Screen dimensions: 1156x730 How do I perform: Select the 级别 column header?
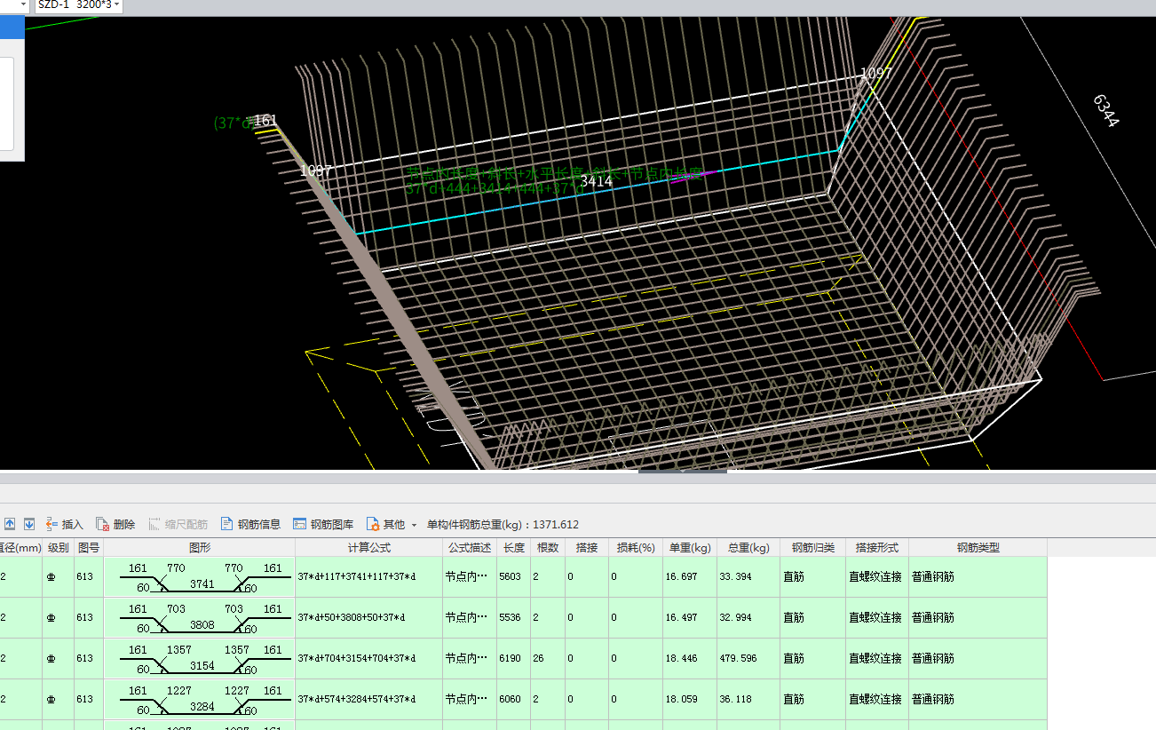(58, 548)
